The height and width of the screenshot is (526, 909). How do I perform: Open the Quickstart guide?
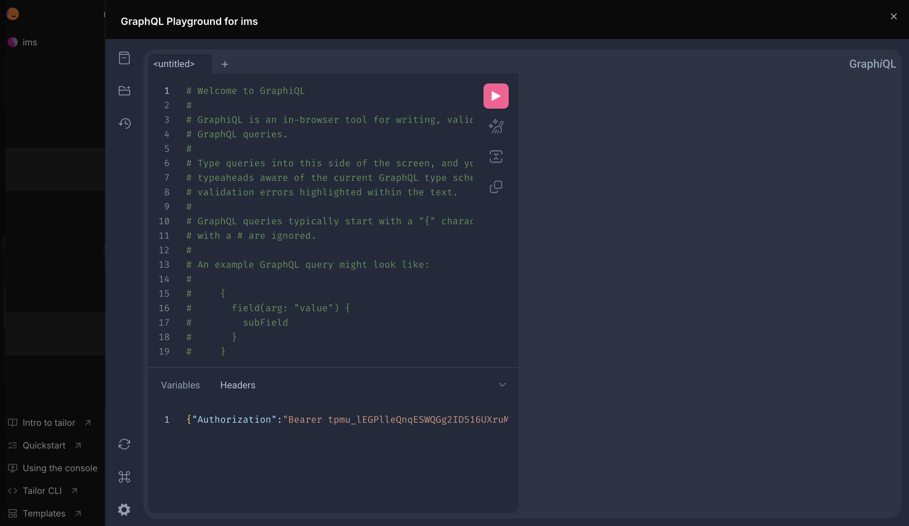44,445
